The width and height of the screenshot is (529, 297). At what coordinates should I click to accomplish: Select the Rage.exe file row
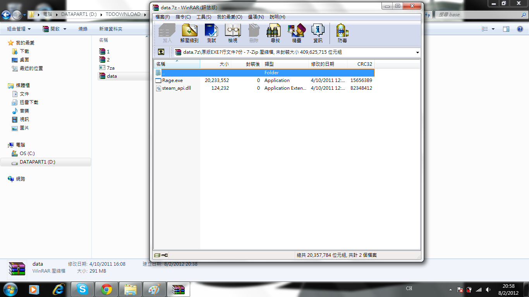(264, 80)
